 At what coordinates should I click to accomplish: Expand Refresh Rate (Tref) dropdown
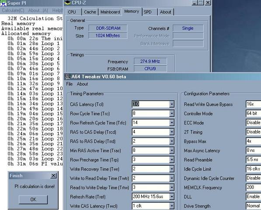point(171,197)
